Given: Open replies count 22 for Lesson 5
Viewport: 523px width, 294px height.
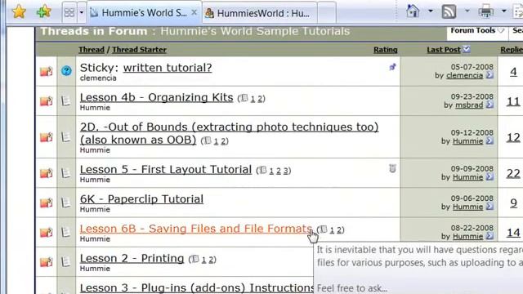Looking at the screenshot, I should 513,173.
